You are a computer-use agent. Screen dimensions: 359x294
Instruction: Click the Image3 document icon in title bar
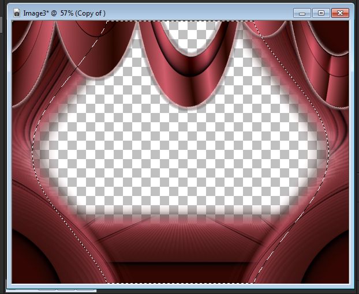tap(17, 13)
